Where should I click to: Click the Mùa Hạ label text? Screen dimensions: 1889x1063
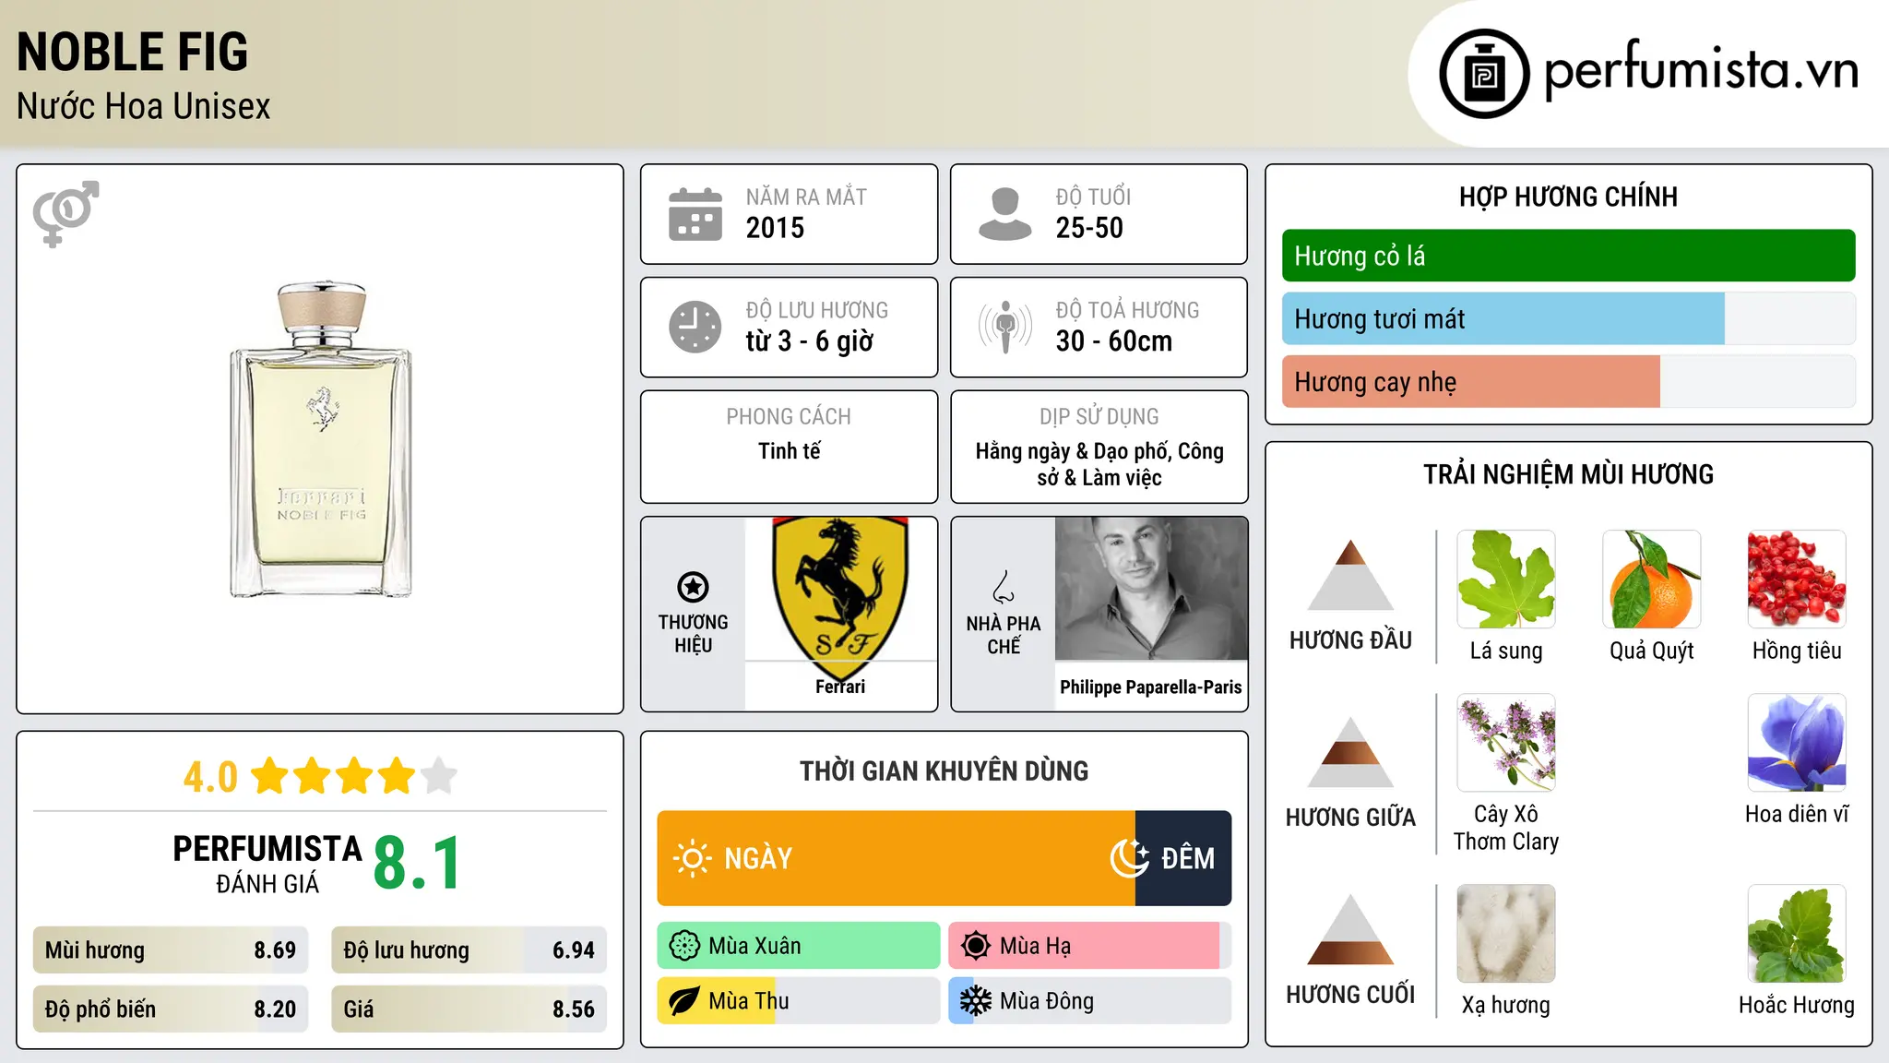[1036, 946]
